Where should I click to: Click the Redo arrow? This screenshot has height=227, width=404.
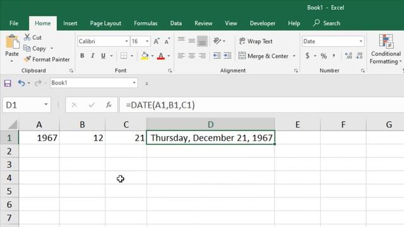tap(38, 83)
